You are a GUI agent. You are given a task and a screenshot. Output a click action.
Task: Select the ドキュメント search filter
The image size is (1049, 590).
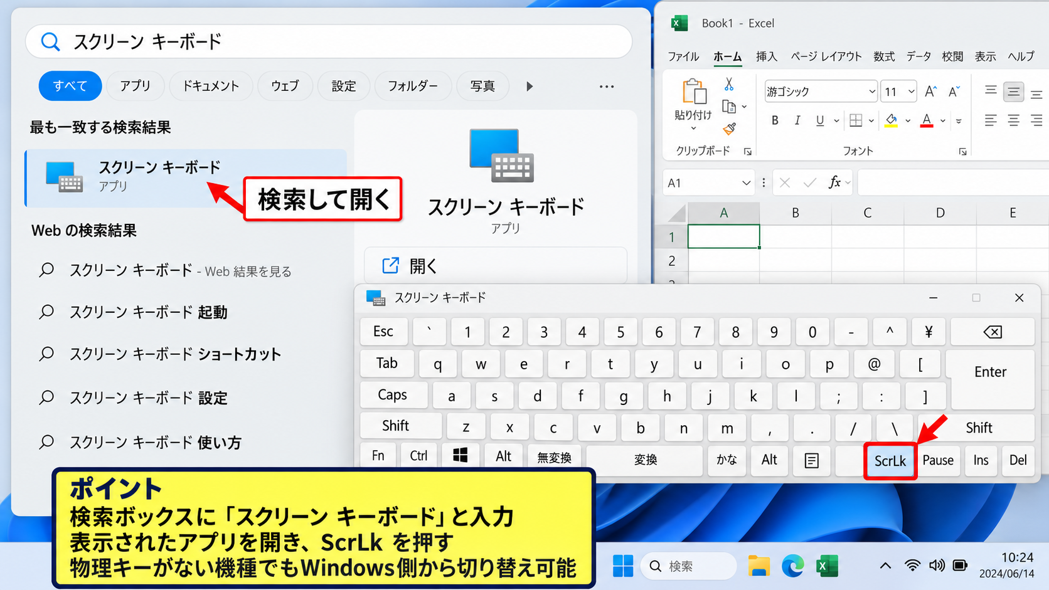[211, 86]
